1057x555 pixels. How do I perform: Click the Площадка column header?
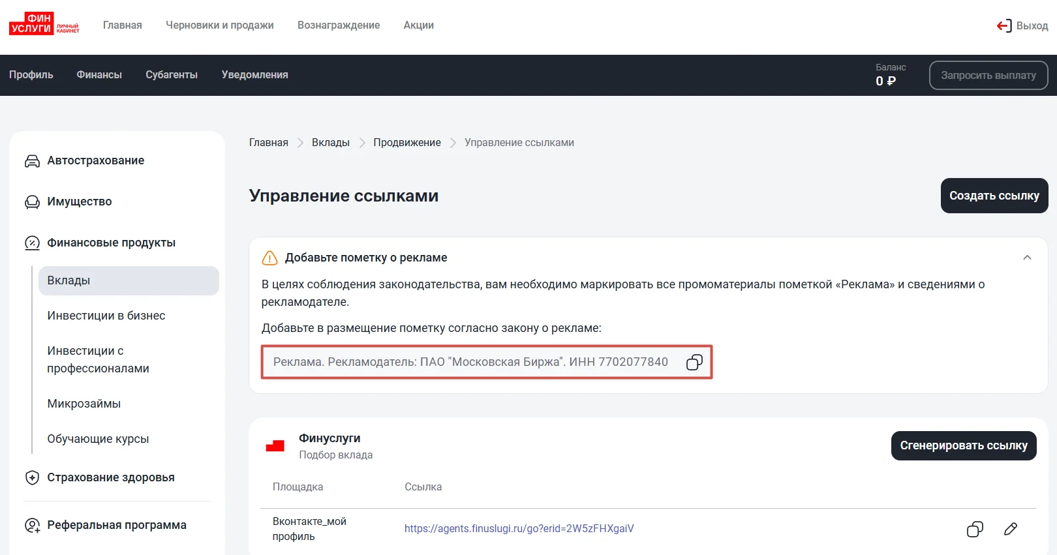pos(298,487)
